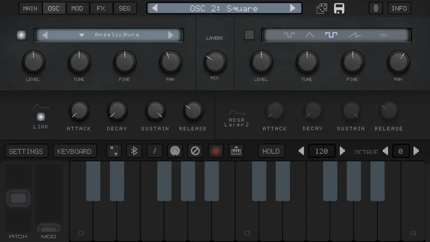Decrease tempo below 120
Screen dimensions: 430x242
click(x=302, y=151)
